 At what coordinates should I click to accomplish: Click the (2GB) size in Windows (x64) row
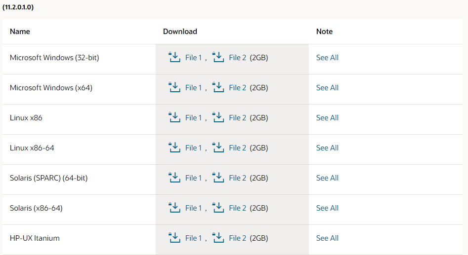[x=259, y=88]
